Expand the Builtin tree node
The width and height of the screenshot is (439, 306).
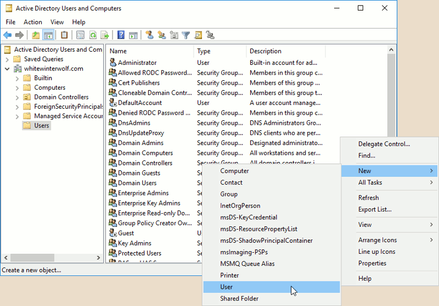coord(17,79)
